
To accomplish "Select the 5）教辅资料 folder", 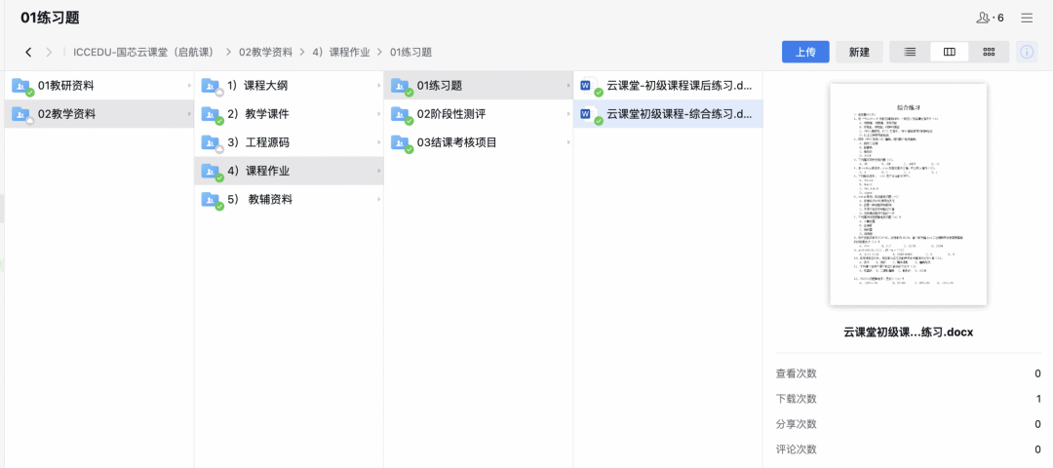I will click(x=263, y=200).
